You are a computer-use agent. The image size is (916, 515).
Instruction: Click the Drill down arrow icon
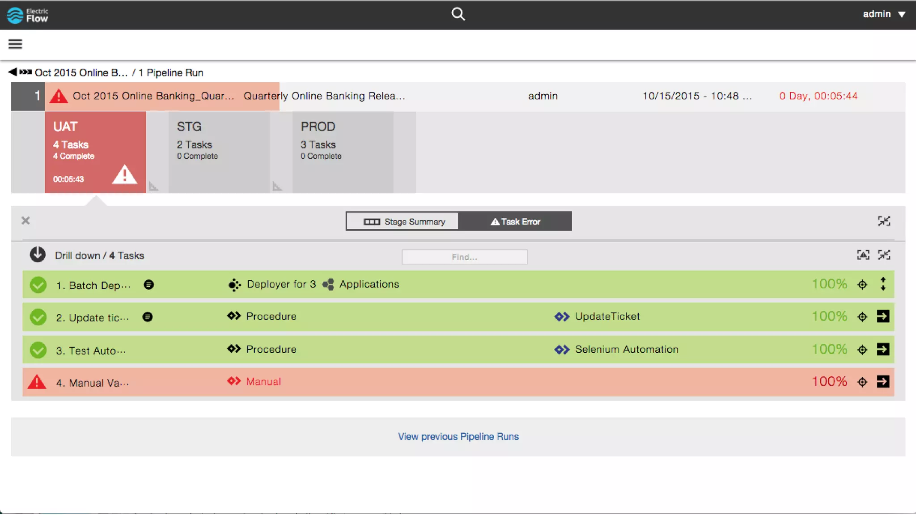click(38, 255)
